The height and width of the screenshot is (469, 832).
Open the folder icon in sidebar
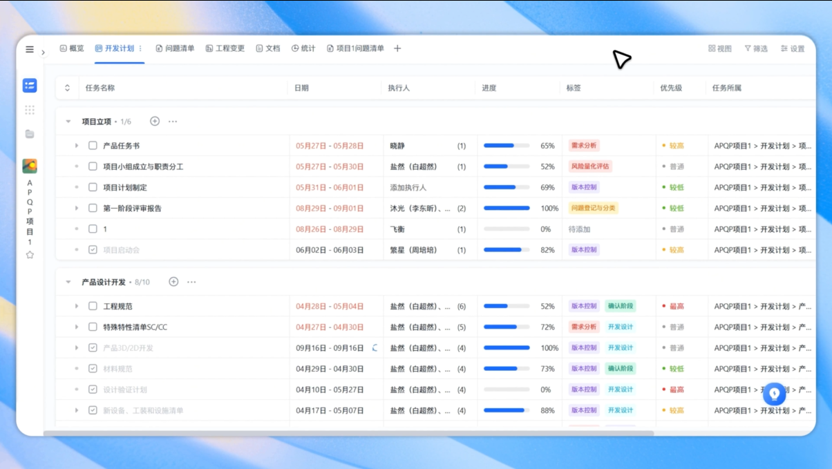[30, 134]
